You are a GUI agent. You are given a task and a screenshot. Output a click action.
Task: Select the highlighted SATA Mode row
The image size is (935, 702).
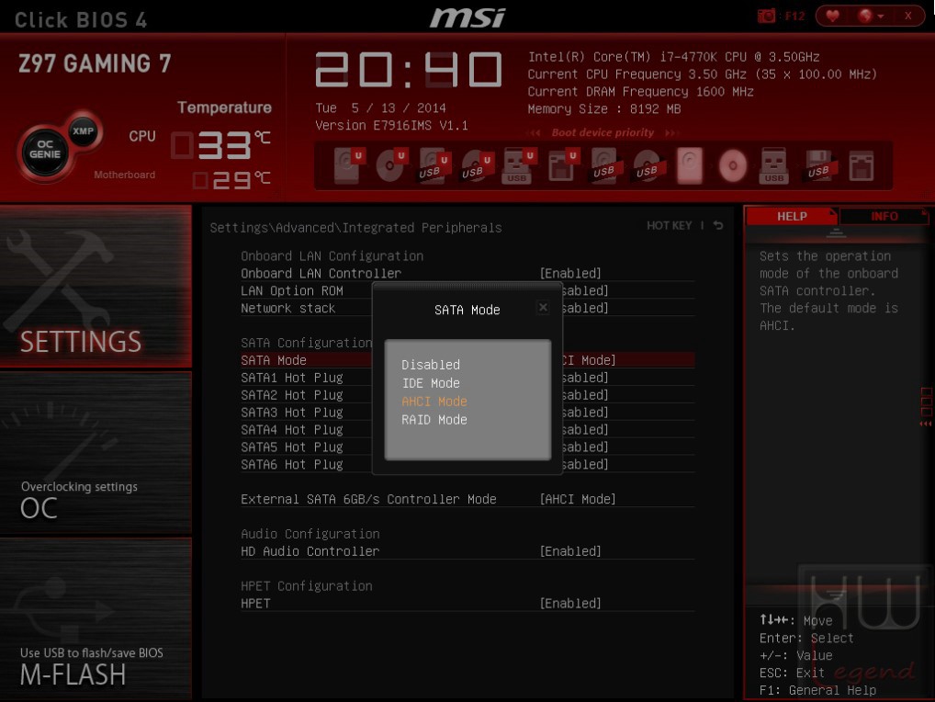click(x=467, y=359)
